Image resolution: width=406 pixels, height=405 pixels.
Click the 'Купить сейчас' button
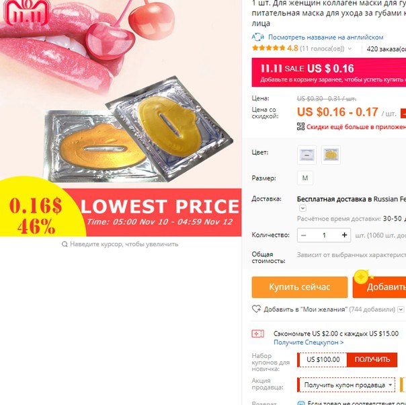tap(300, 287)
